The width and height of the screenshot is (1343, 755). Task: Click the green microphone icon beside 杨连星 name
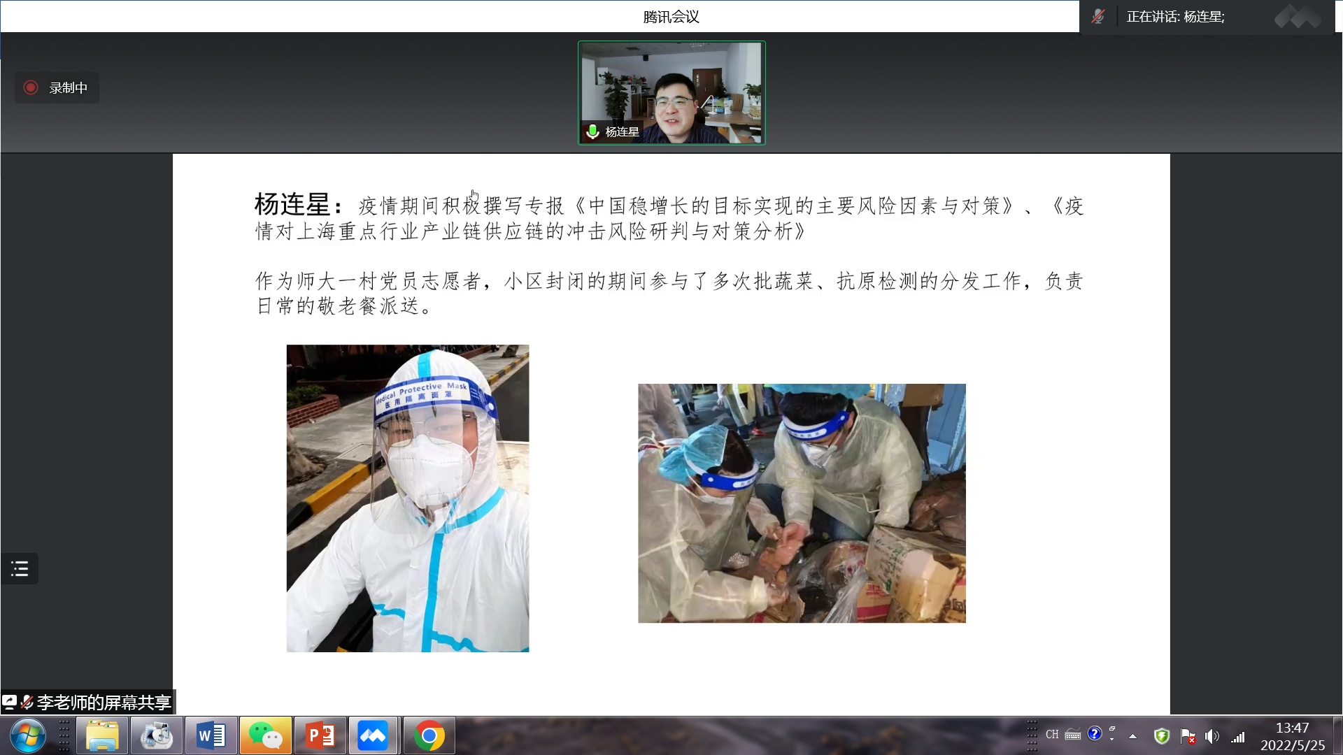592,131
